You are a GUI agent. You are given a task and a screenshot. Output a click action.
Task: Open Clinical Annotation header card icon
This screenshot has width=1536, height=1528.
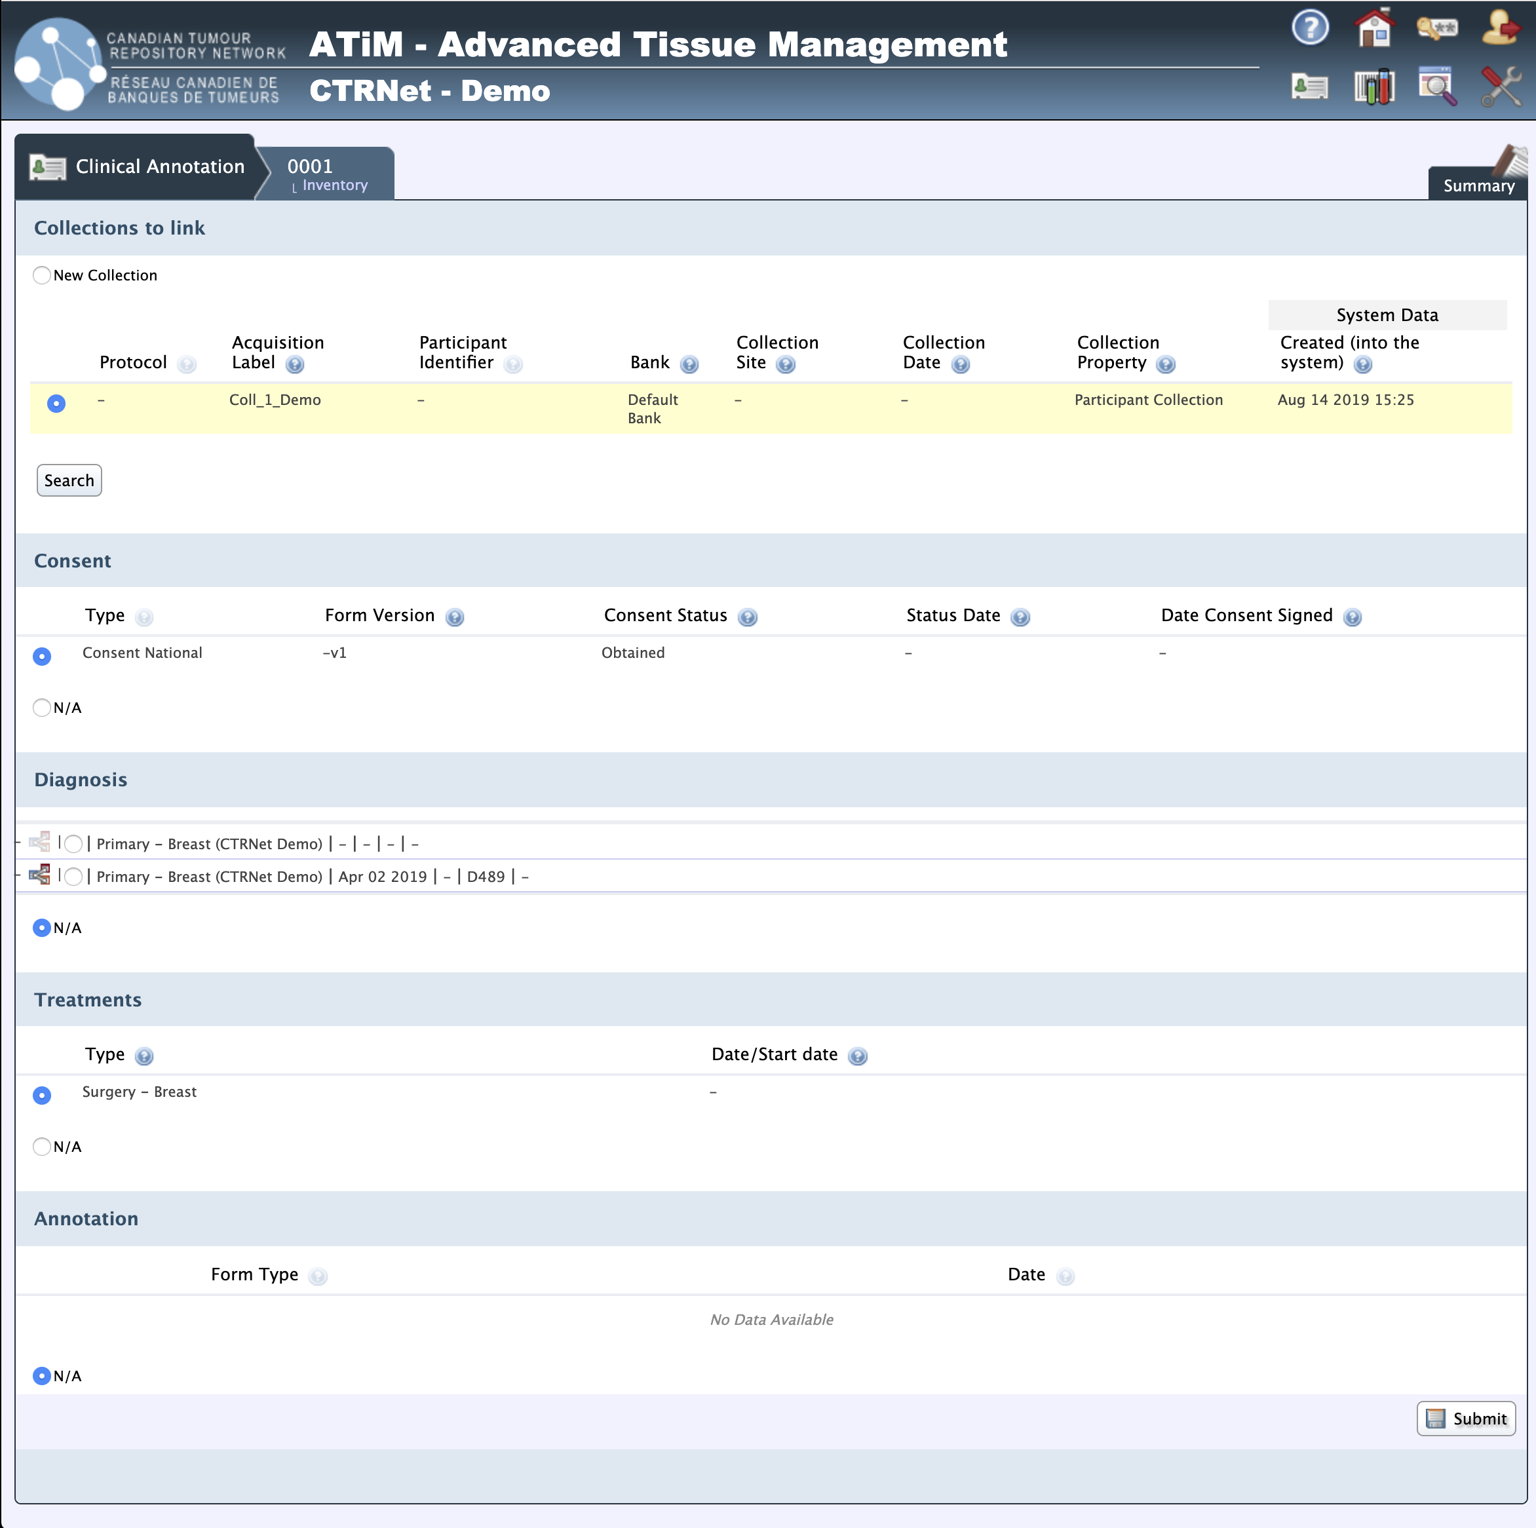pyautogui.click(x=1309, y=86)
